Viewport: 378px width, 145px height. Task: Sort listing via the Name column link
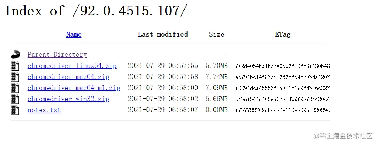tap(74, 34)
